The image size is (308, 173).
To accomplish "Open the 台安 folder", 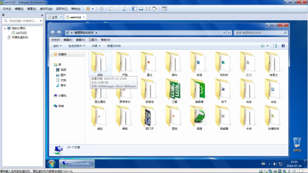I will (x=249, y=90).
